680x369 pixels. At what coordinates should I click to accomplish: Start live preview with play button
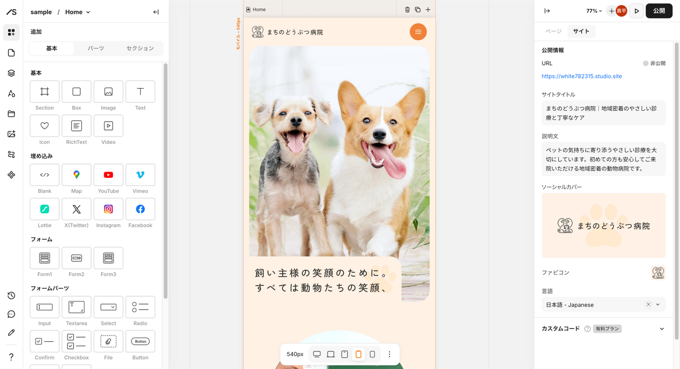coord(637,11)
